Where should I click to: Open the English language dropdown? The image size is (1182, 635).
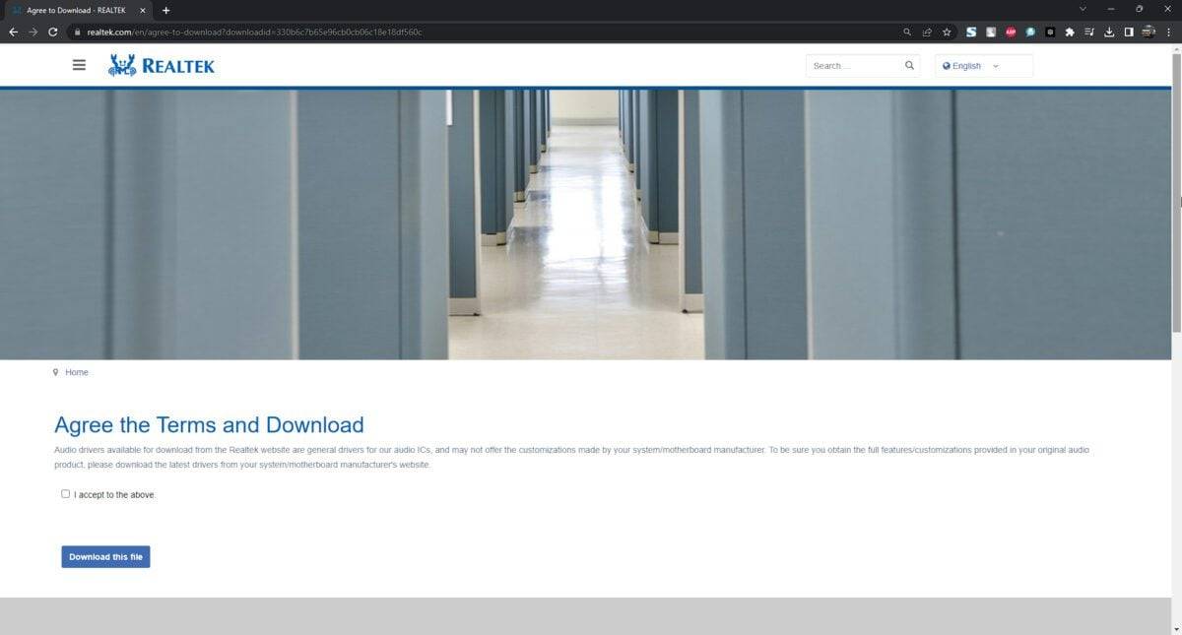pos(982,65)
